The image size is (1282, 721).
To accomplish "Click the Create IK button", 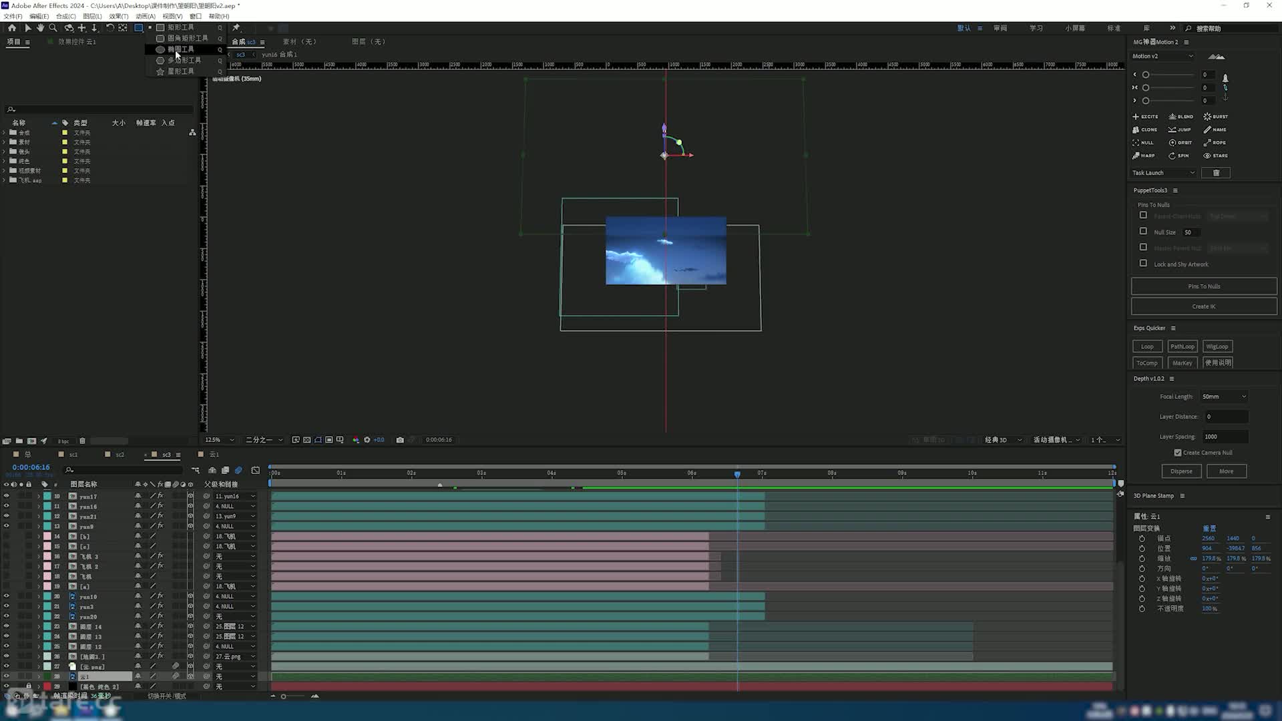I will pyautogui.click(x=1204, y=306).
